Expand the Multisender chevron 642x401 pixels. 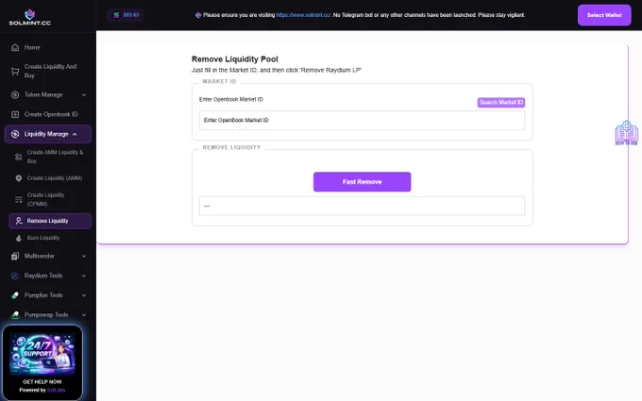click(x=84, y=256)
